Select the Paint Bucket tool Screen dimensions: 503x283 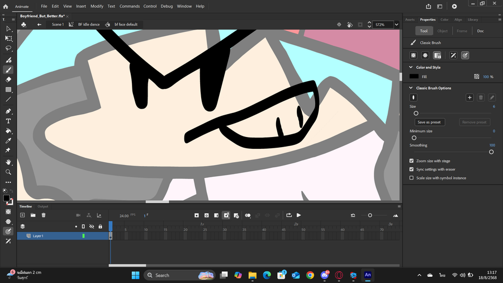pos(8,130)
